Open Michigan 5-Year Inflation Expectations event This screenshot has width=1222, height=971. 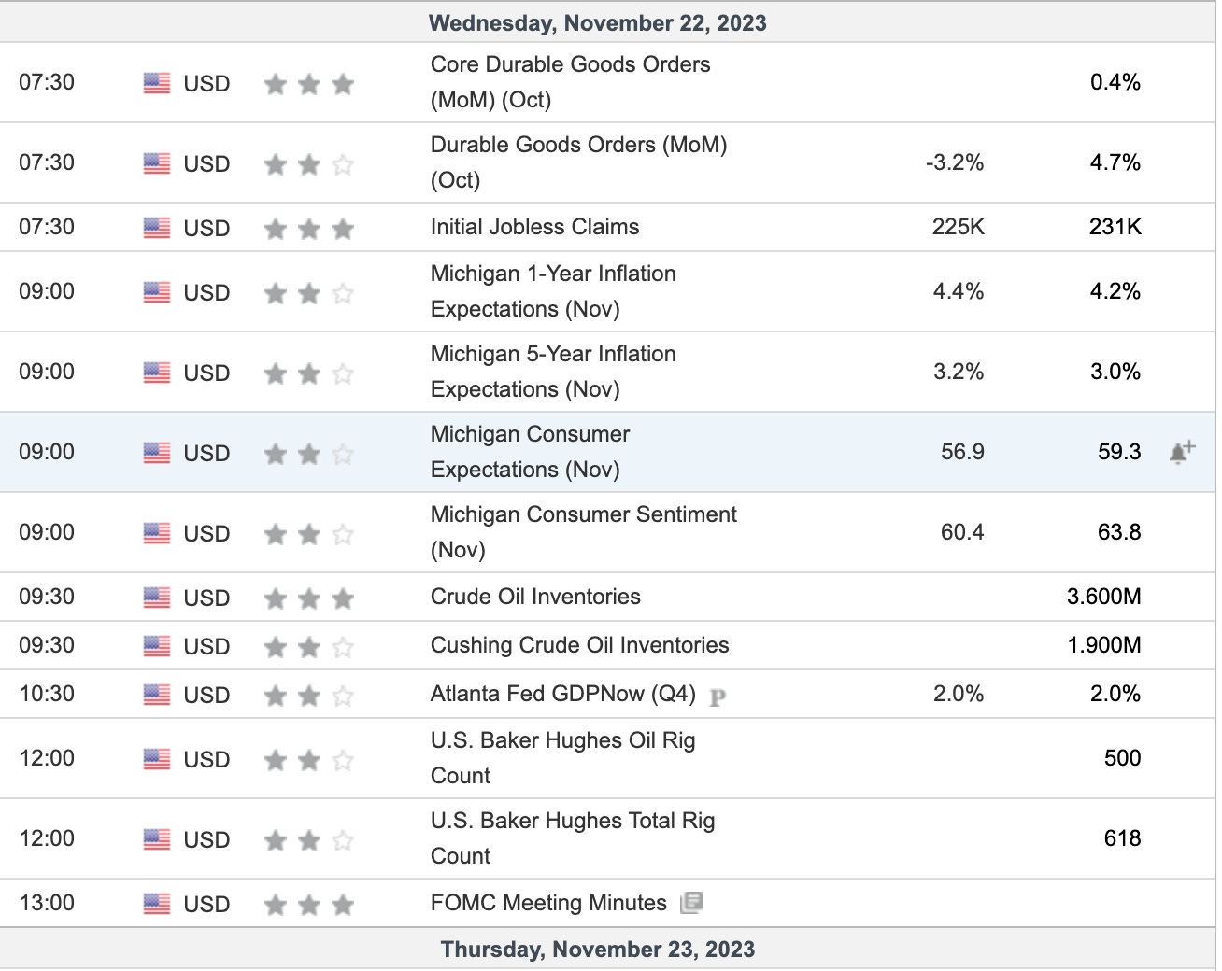(x=553, y=372)
